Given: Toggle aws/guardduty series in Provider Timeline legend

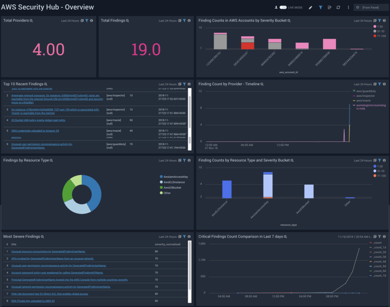Looking at the screenshot, I should pos(364,91).
